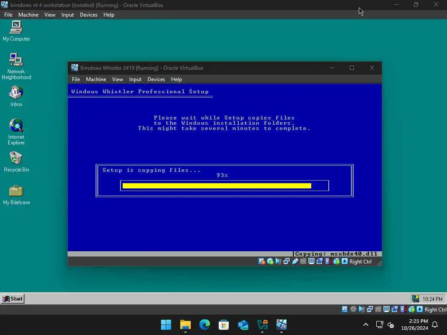Click keyboard capture arrow in NT 4 VM status bar
Viewport: 447px width, 335px height.
click(x=419, y=309)
